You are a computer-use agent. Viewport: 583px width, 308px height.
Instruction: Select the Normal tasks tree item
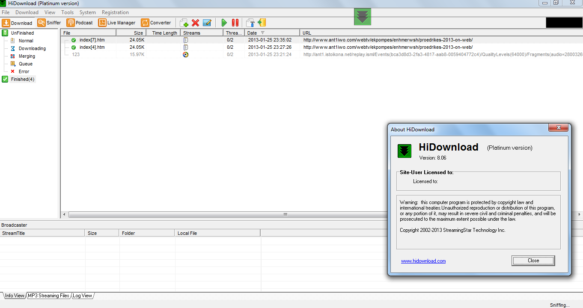[26, 41]
